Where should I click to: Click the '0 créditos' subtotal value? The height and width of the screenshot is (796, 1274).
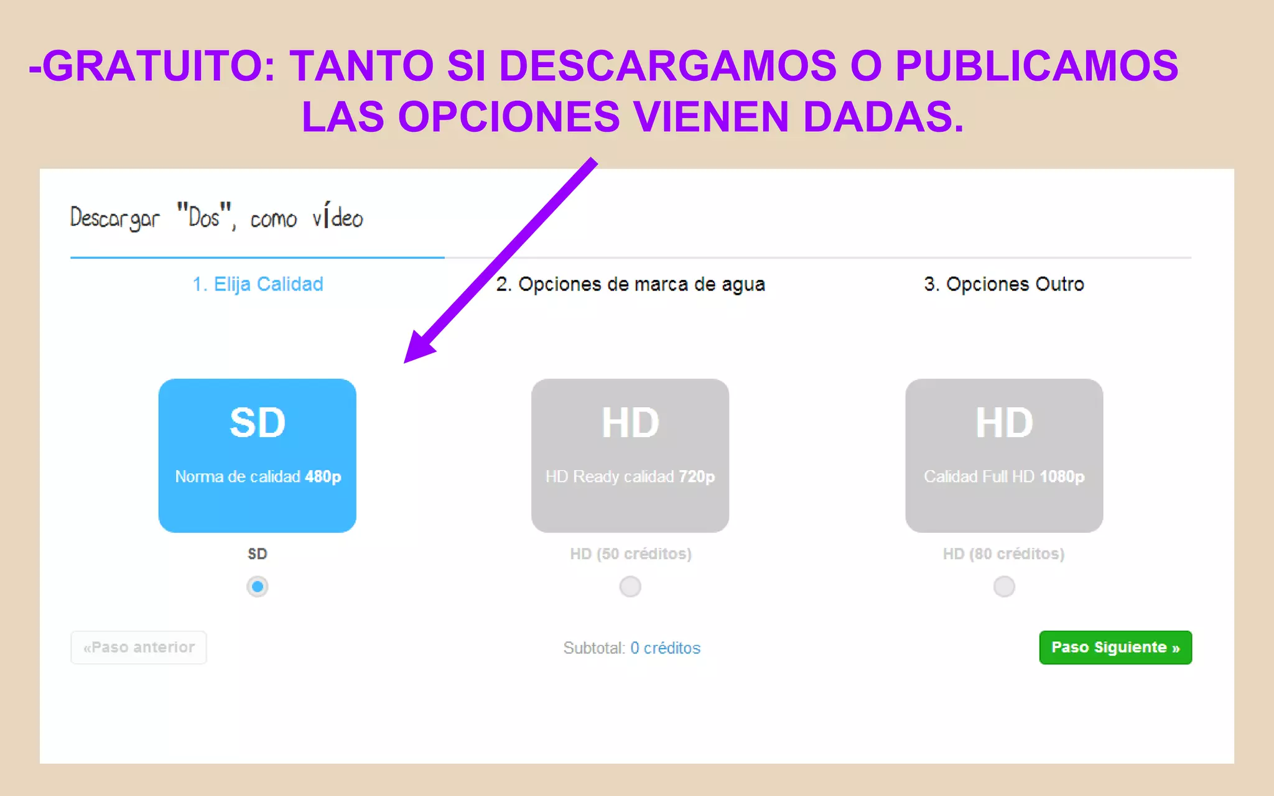tap(666, 648)
